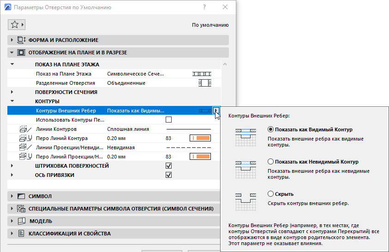This screenshot has width=389, height=252.
Task: Enable Использовать Контуры Перекрытия checkbox
Action: [169, 120]
